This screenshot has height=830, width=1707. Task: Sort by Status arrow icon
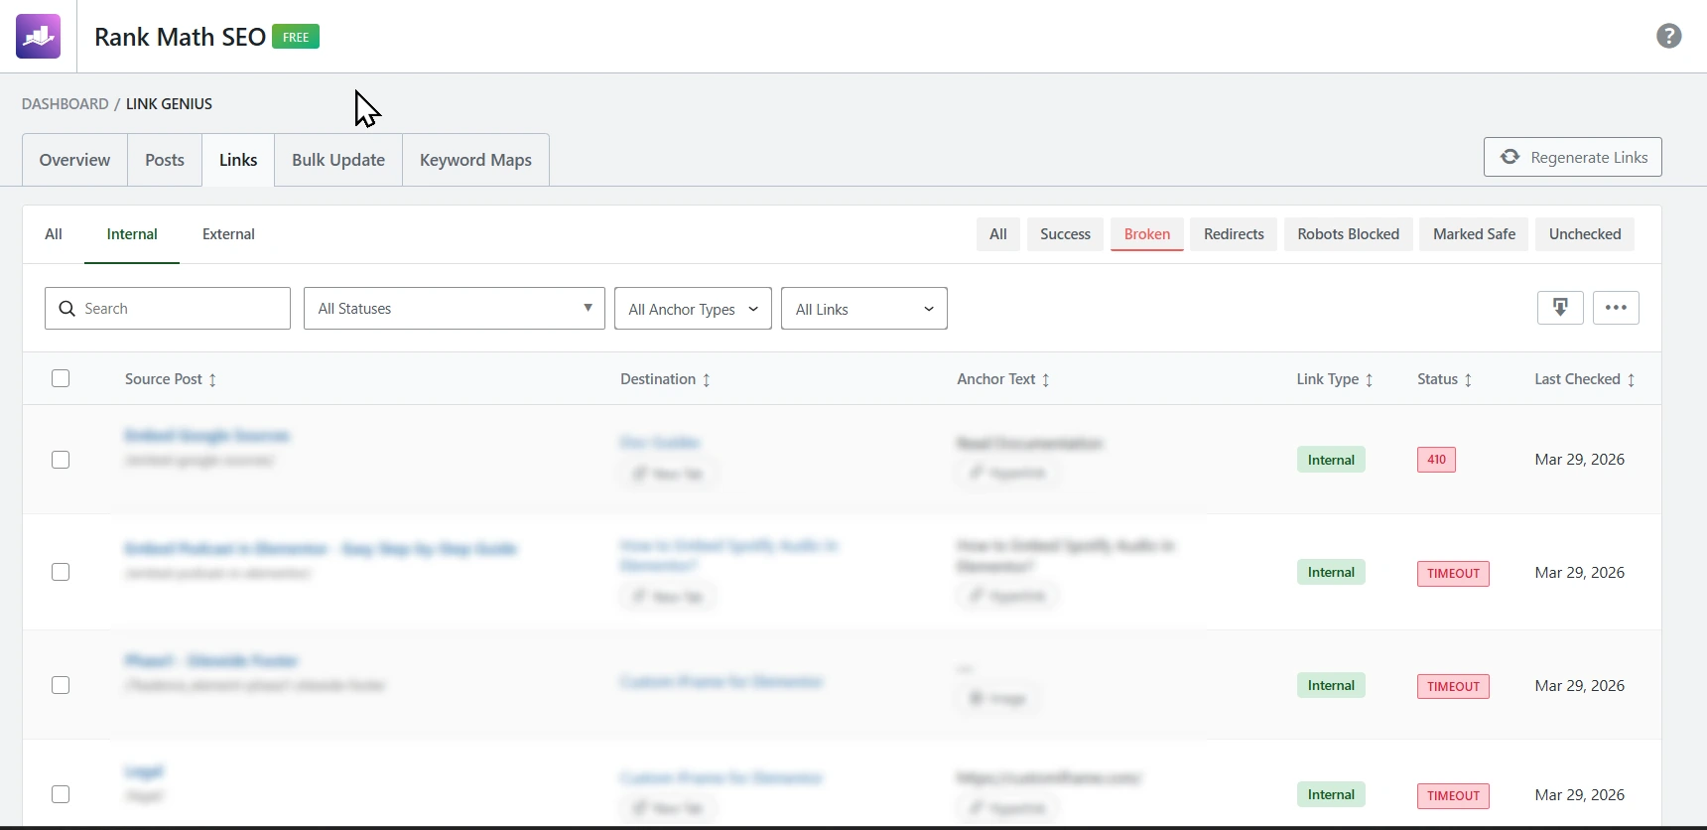tap(1469, 380)
